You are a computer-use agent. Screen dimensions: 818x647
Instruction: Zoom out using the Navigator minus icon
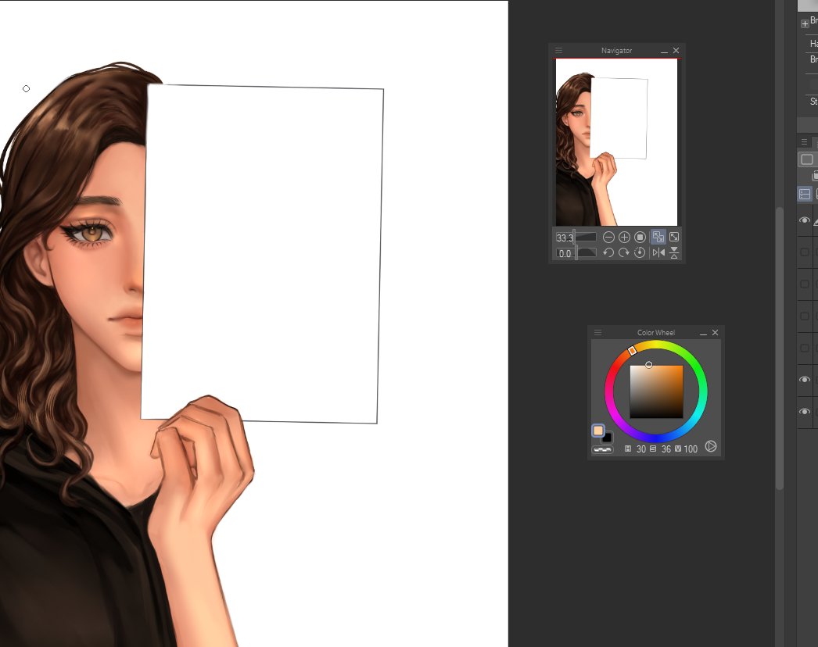point(608,238)
